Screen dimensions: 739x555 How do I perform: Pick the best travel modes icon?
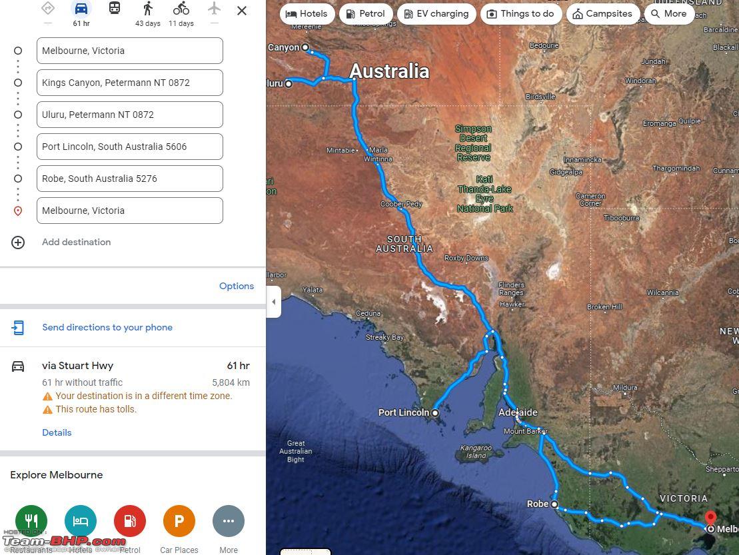(47, 8)
